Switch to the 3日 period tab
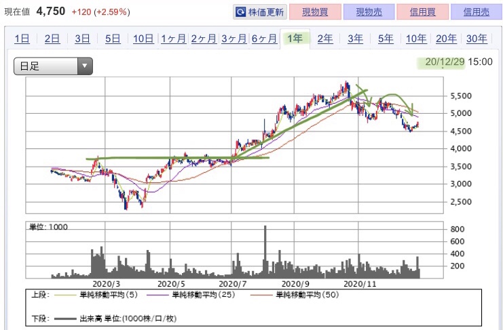Image resolution: width=503 pixels, height=330 pixels. click(82, 39)
